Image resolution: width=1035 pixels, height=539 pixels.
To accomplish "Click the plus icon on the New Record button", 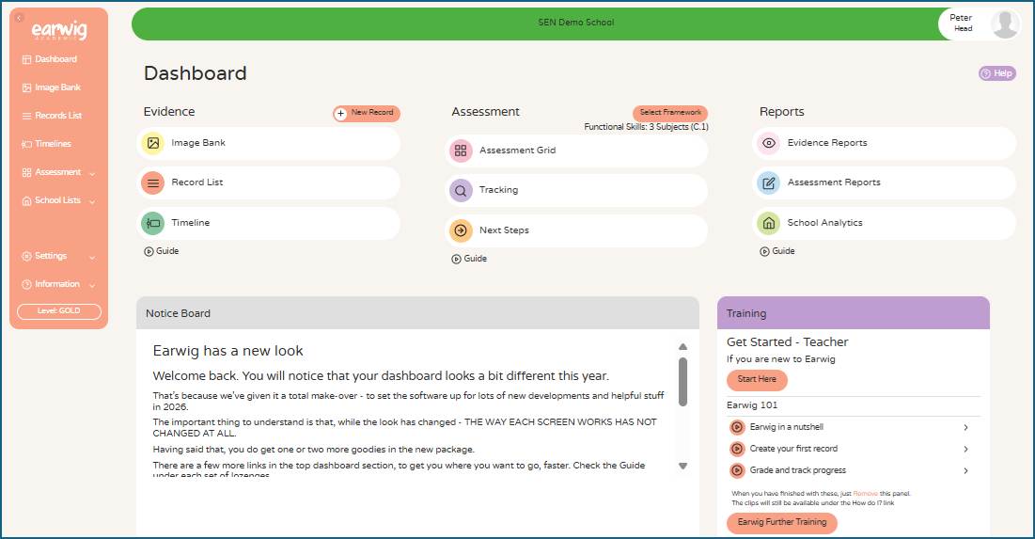I will (340, 114).
